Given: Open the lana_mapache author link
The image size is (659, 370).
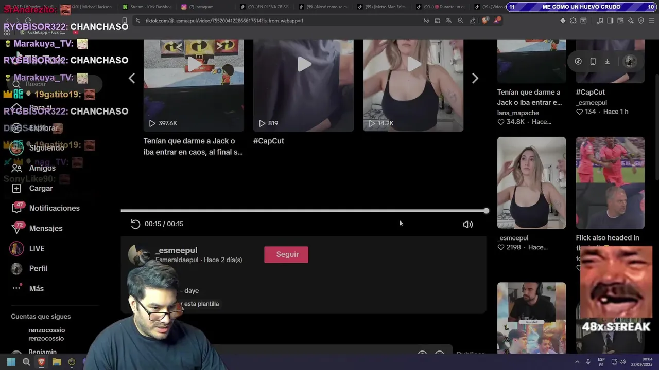Looking at the screenshot, I should click(518, 113).
